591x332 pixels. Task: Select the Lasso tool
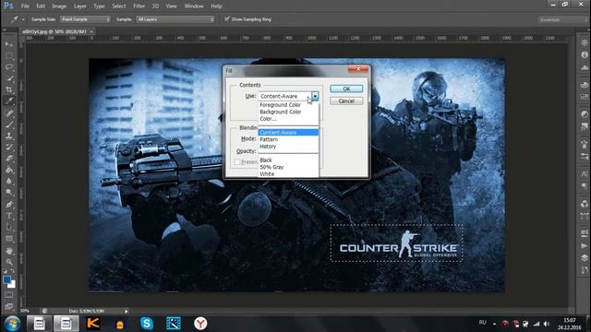click(9, 67)
